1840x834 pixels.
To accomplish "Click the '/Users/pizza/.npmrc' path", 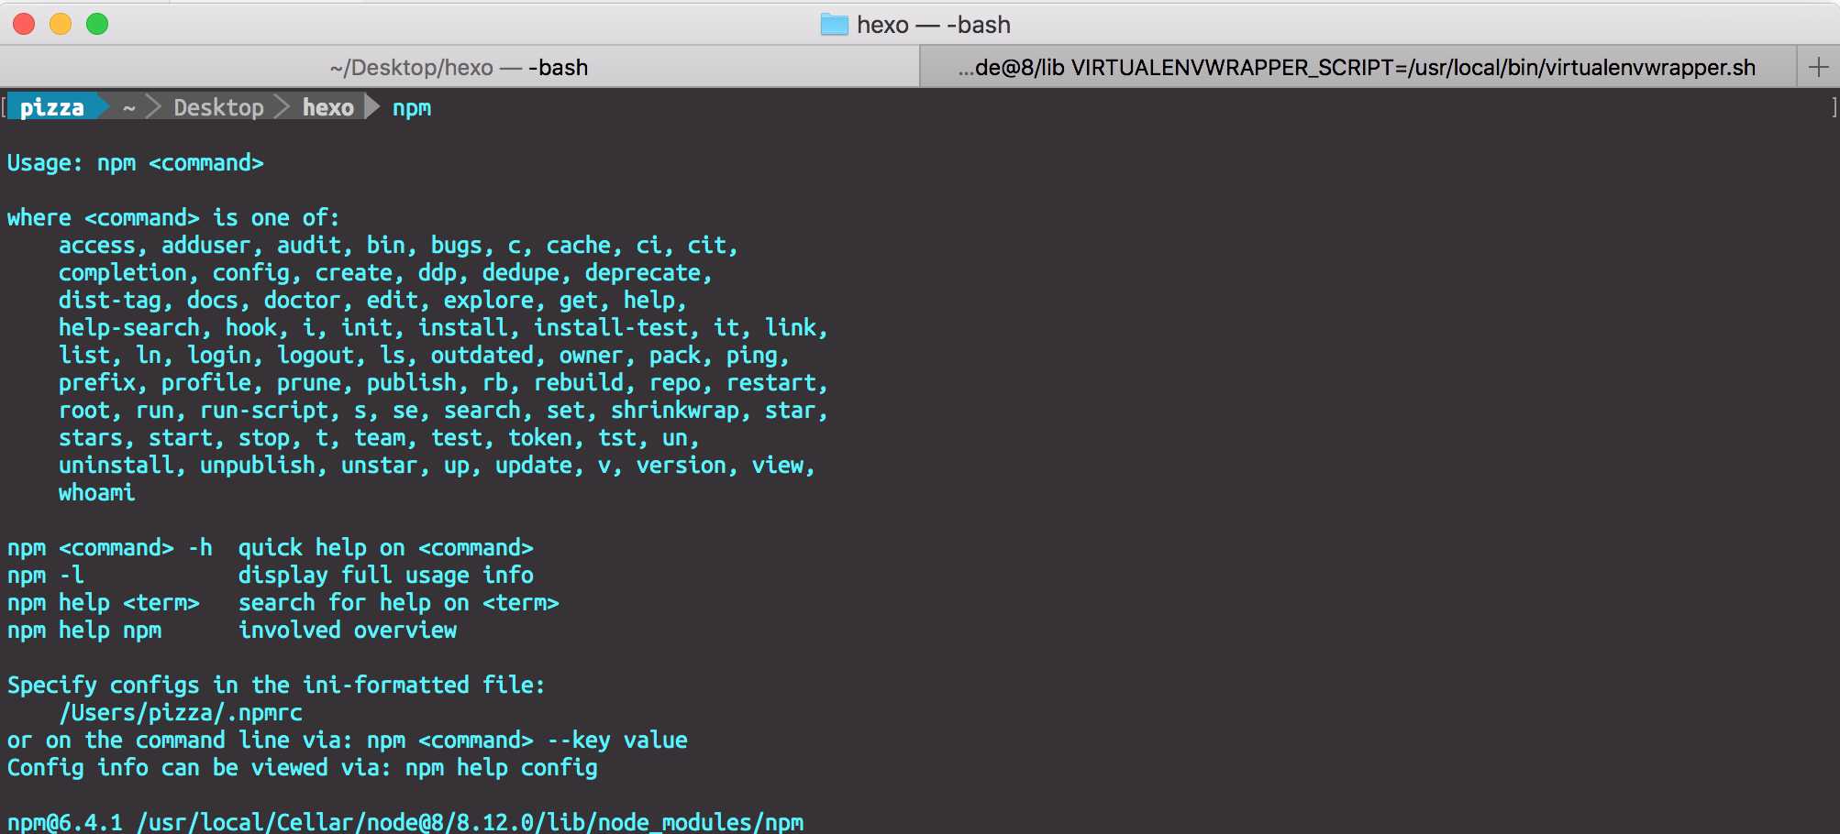I will (181, 713).
